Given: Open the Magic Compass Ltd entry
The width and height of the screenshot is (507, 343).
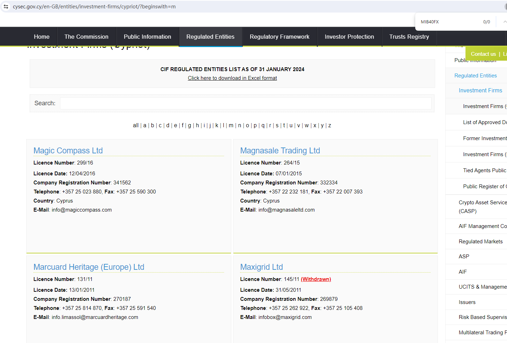Looking at the screenshot, I should pyautogui.click(x=68, y=151).
